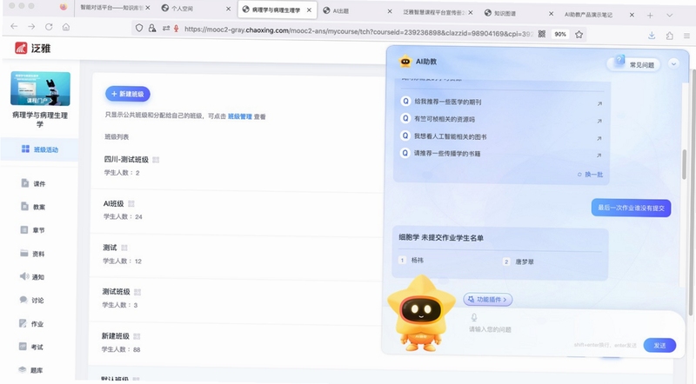Viewport: 696px width, 384px height.
Task: Click the microphone permission icon in address bar
Action: 177,29
